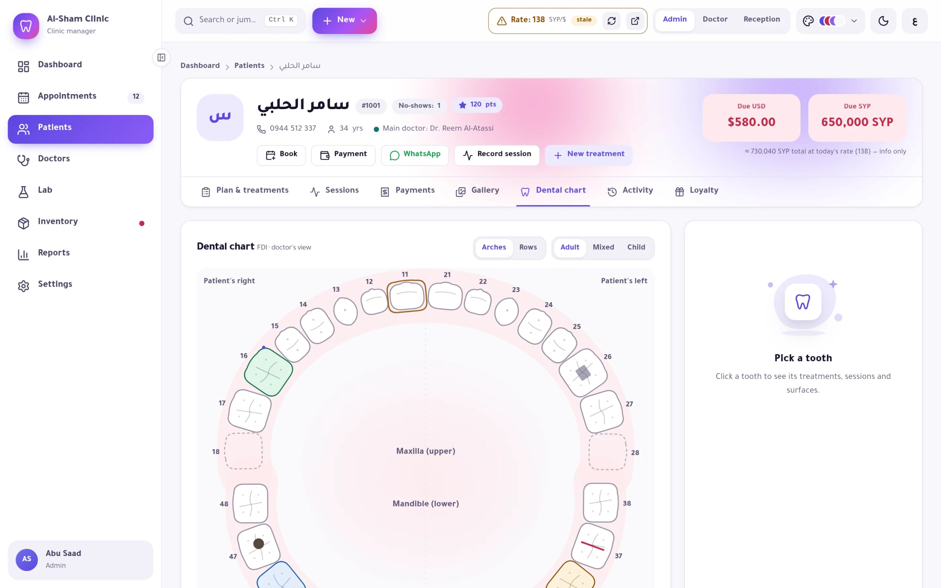Expand the theme palette dropdown chevron
Image resolution: width=941 pixels, height=588 pixels.
(854, 21)
